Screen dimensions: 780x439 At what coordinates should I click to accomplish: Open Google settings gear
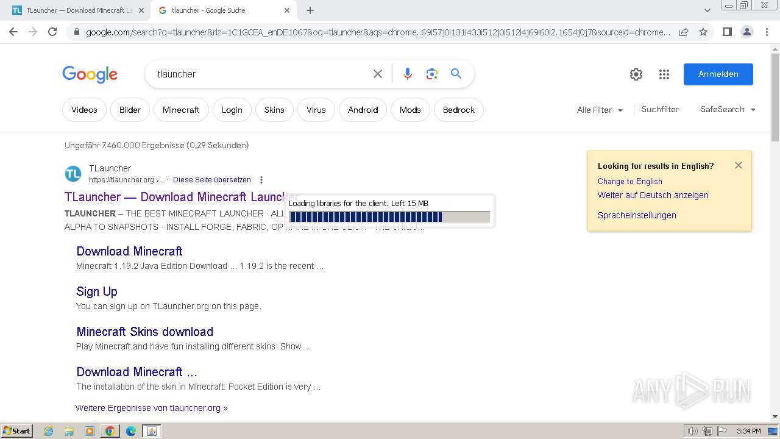pos(636,74)
